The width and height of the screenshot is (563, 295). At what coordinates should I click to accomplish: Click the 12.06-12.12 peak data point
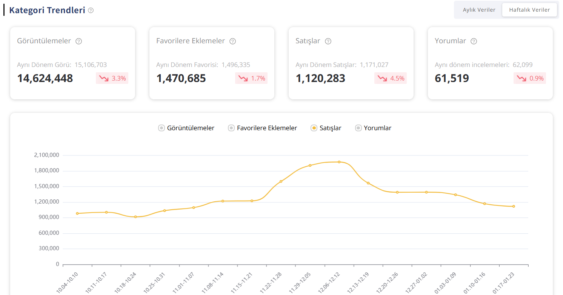click(339, 162)
